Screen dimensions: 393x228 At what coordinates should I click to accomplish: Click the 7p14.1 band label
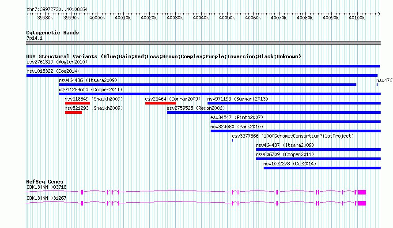[34, 38]
